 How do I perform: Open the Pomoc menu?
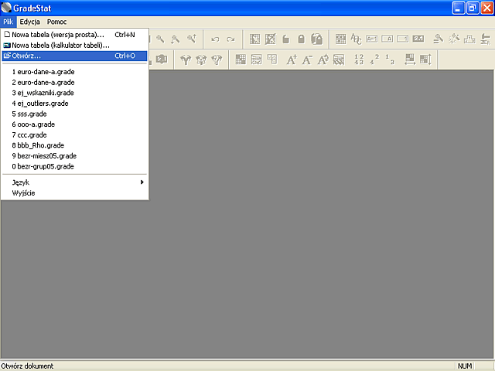coord(56,22)
